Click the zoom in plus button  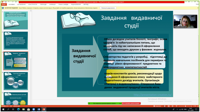point(191,106)
